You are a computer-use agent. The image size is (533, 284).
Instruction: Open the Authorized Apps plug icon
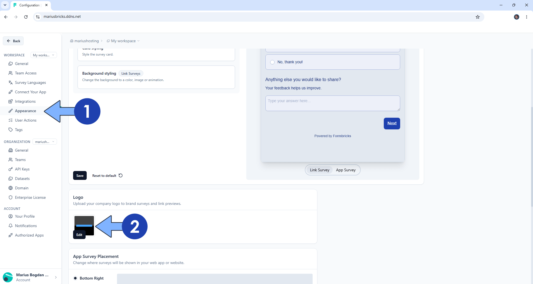pyautogui.click(x=11, y=235)
